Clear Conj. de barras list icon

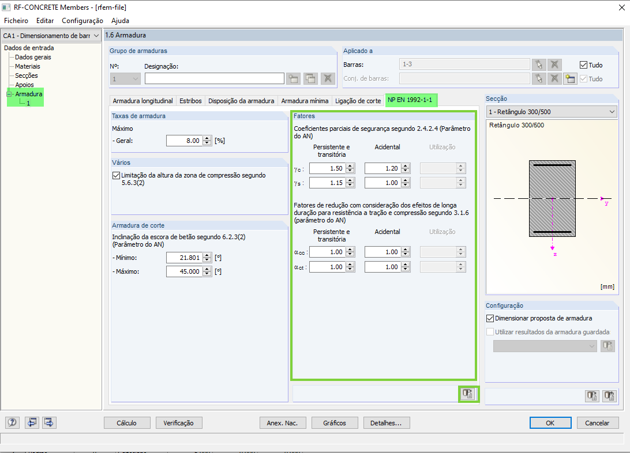(x=554, y=78)
